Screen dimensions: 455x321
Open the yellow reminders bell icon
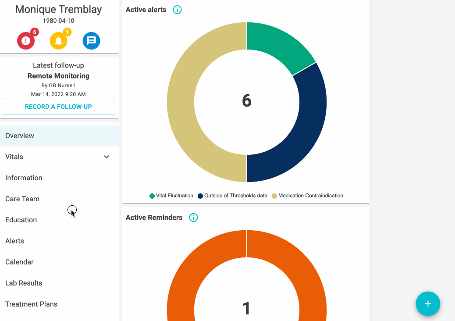59,41
